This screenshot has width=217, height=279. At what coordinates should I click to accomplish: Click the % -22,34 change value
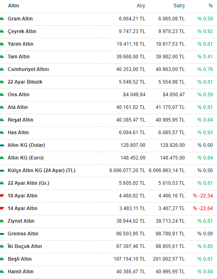pos(203,196)
